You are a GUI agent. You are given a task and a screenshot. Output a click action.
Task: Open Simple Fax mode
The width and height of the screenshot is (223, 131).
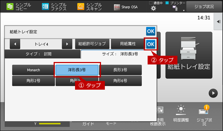pyautogui.click(x=54, y=7)
